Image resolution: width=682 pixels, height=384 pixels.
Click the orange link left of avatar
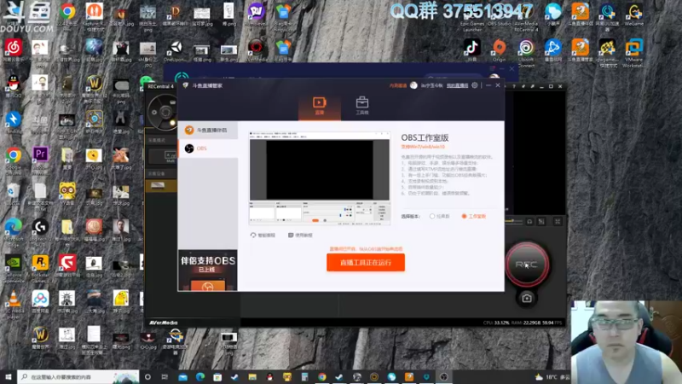pyautogui.click(x=397, y=86)
